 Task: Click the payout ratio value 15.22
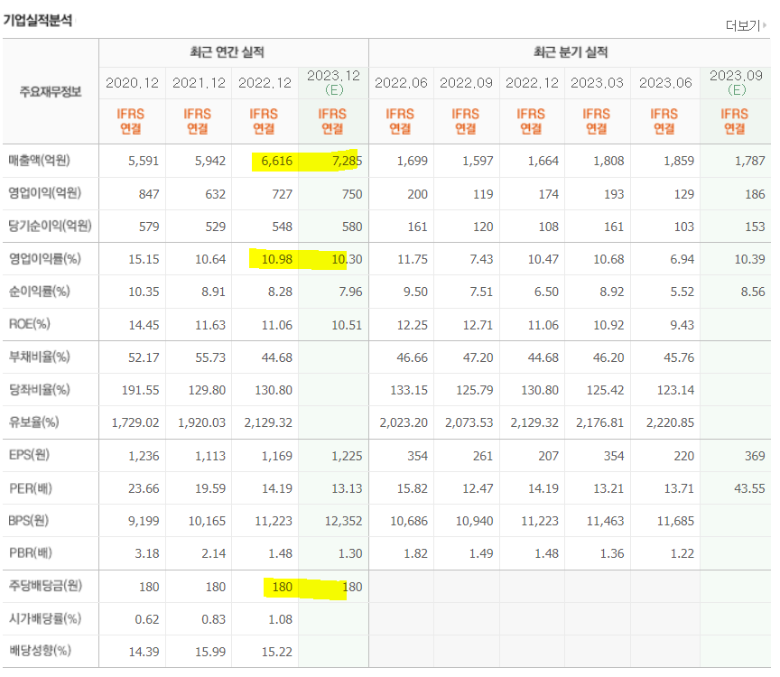(276, 652)
